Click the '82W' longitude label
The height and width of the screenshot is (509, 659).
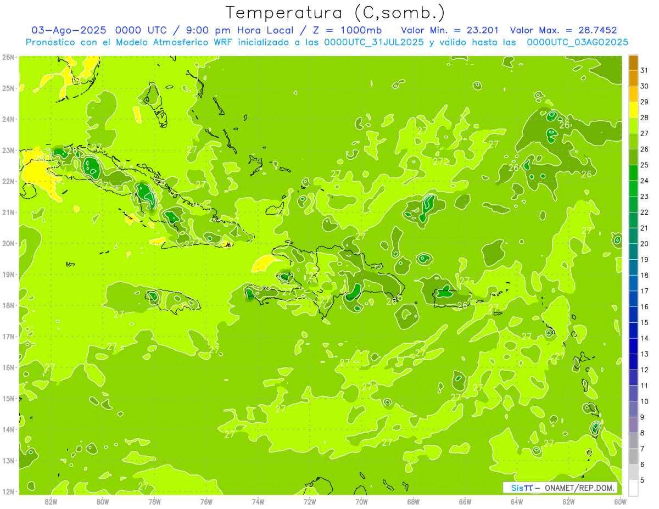point(51,501)
